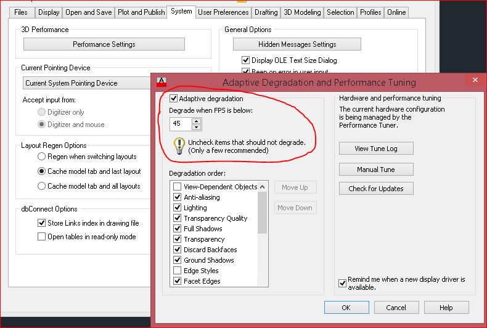Uncheck Lighting in degradation order

(177, 208)
